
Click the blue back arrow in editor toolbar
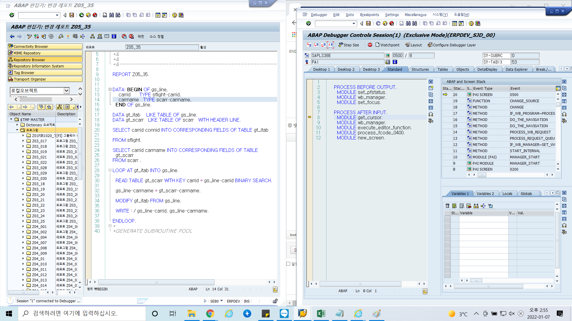coord(12,36)
